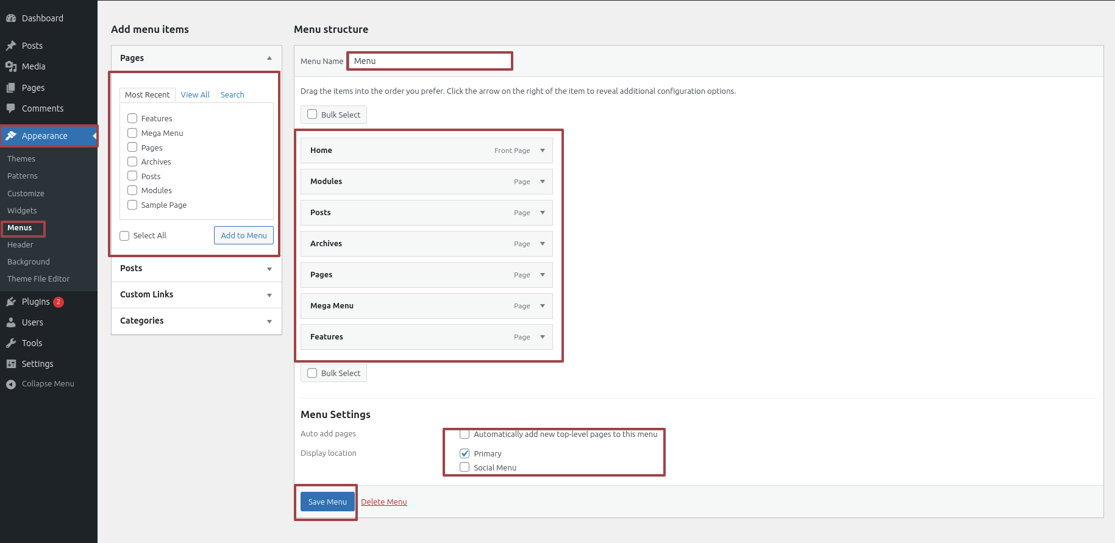This screenshot has width=1115, height=543.
Task: Click the Collapse Menu arrow icon
Action: coord(11,384)
